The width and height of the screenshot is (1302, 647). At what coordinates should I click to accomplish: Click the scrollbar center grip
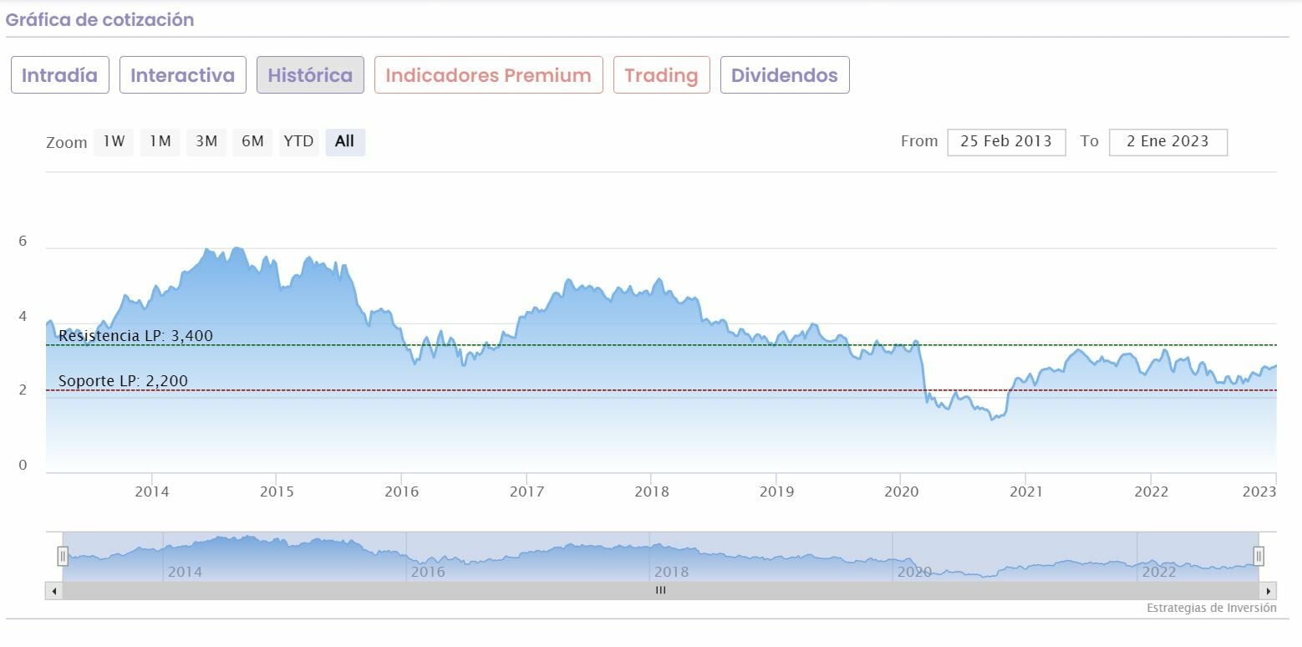coord(660,590)
